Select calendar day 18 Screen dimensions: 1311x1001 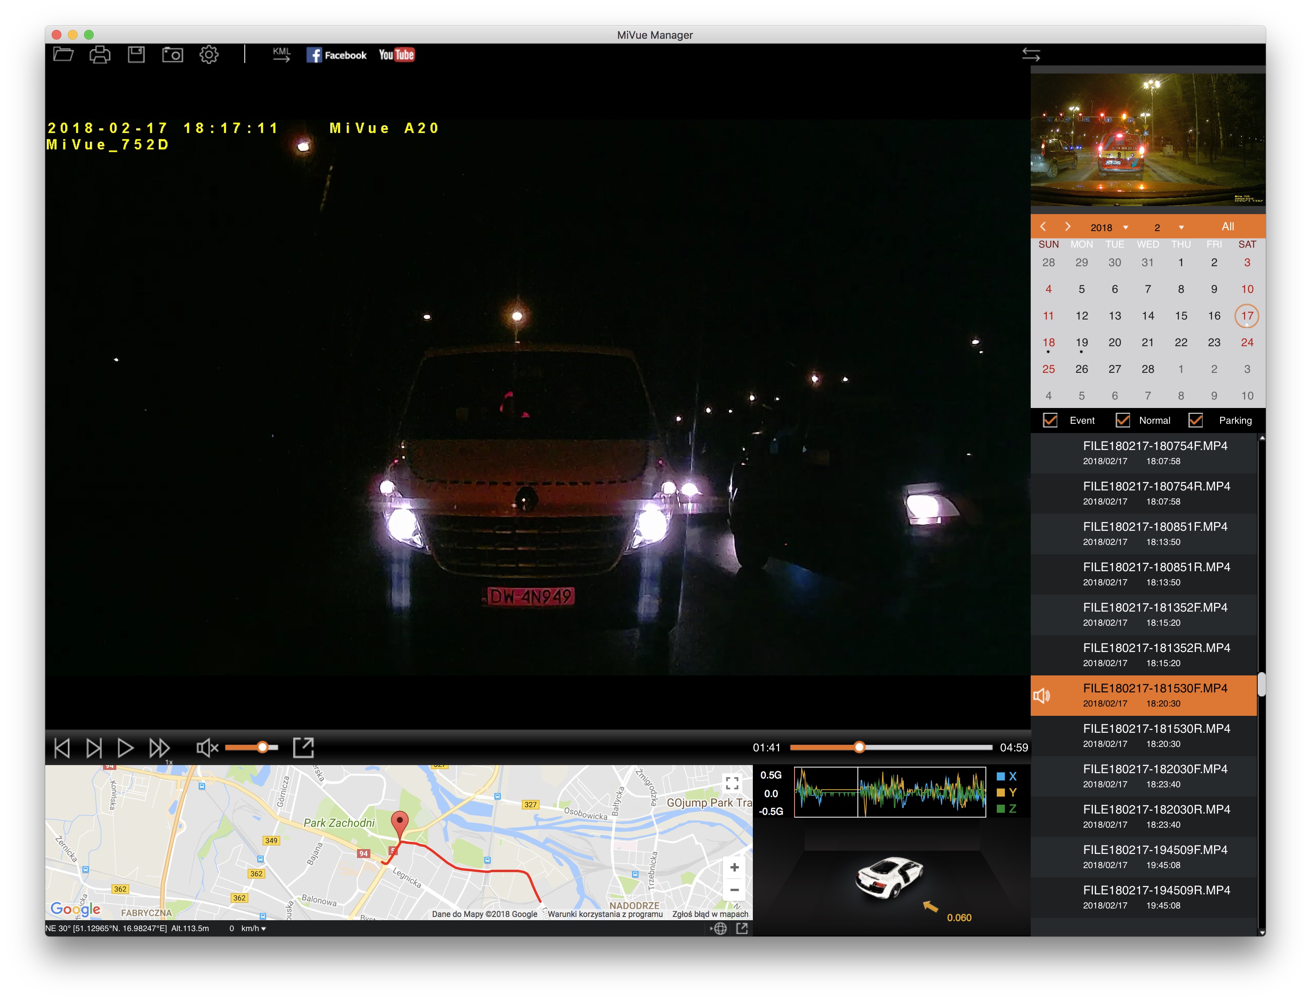[1048, 343]
